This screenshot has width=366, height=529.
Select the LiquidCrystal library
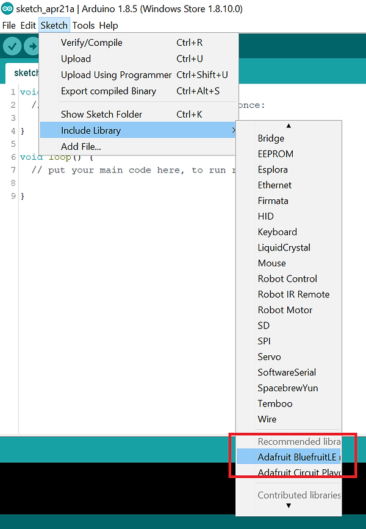point(289,247)
